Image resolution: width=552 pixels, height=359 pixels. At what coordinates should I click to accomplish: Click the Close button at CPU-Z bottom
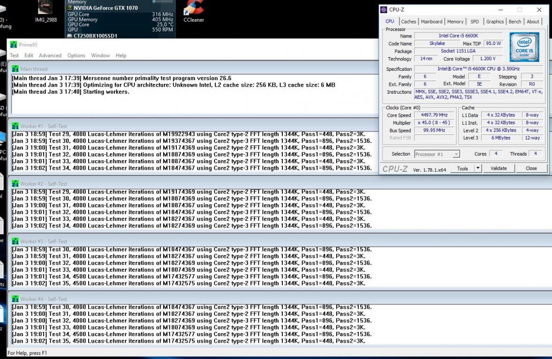(x=531, y=169)
